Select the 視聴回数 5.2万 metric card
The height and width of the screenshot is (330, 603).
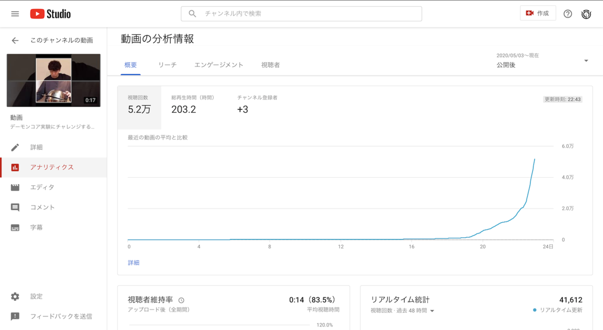(x=139, y=107)
